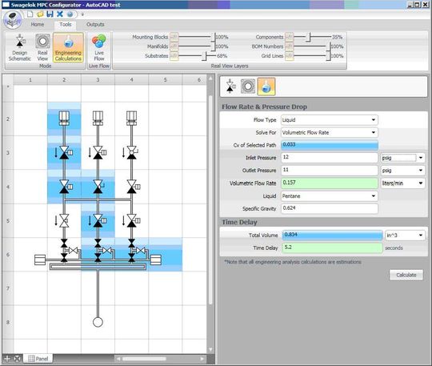Click the New document icon
The width and height of the screenshot is (432, 366).
(x=30, y=14)
